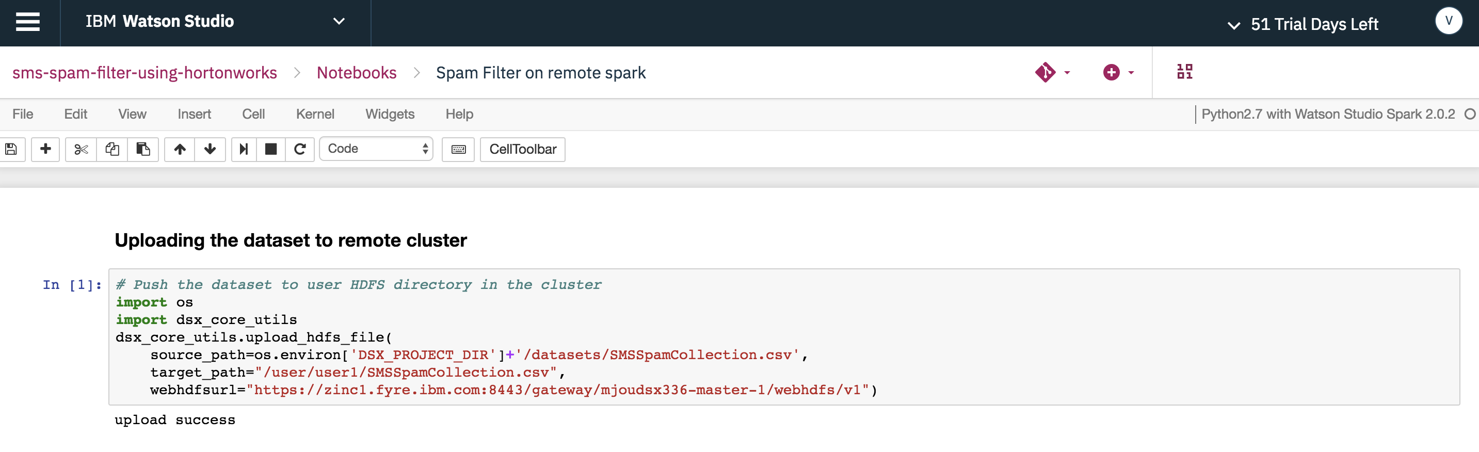
Task: Click the upload success output text
Action: tap(174, 420)
